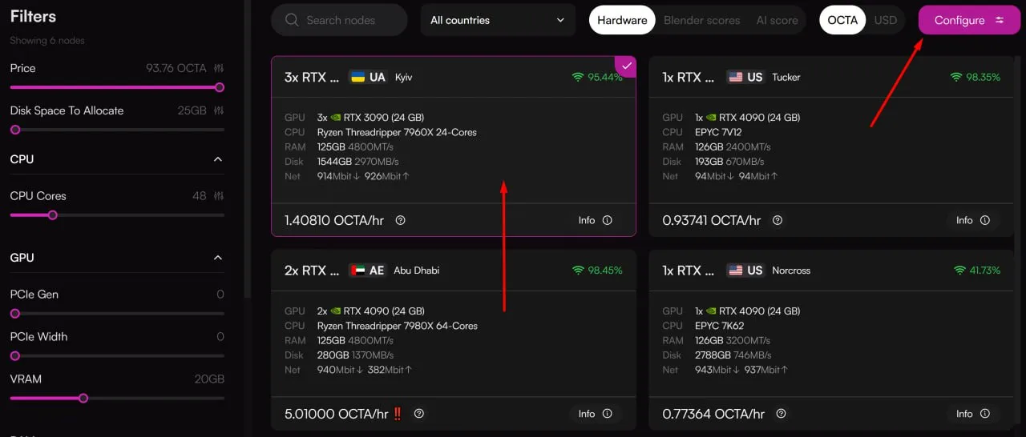
Task: Click Ryzen Threadripper 7980X 64-Cores text
Action: [x=398, y=326]
